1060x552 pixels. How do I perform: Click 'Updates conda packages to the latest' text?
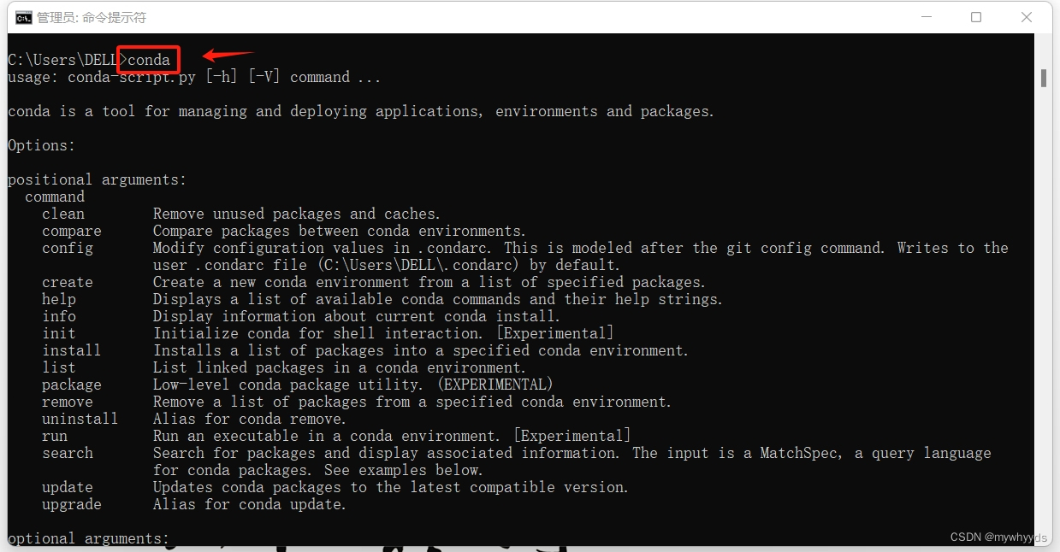coord(391,487)
